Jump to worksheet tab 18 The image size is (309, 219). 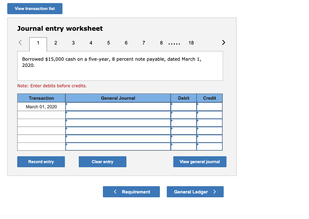click(x=191, y=43)
